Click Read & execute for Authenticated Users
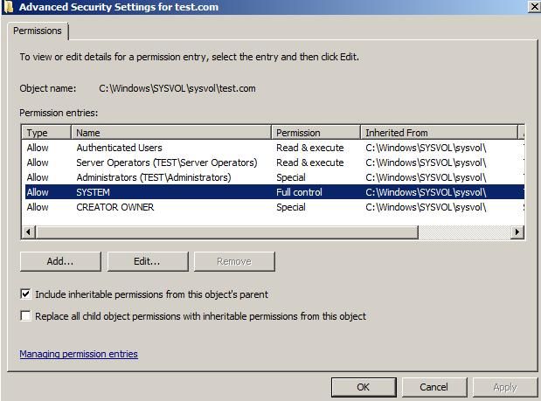 (x=310, y=148)
